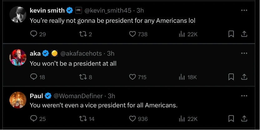This screenshot has width=260, height=130.
Task: Like the tweet from @akafacehots
Action: [x=133, y=77]
